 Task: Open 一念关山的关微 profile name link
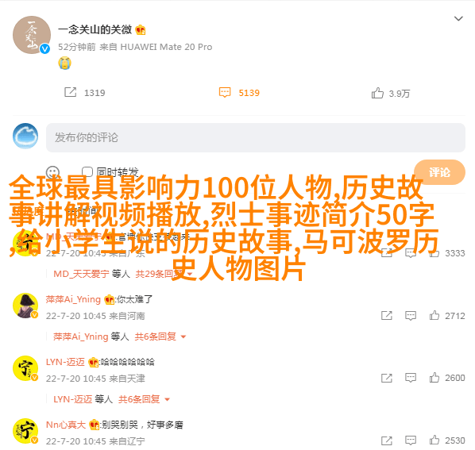click(95, 29)
